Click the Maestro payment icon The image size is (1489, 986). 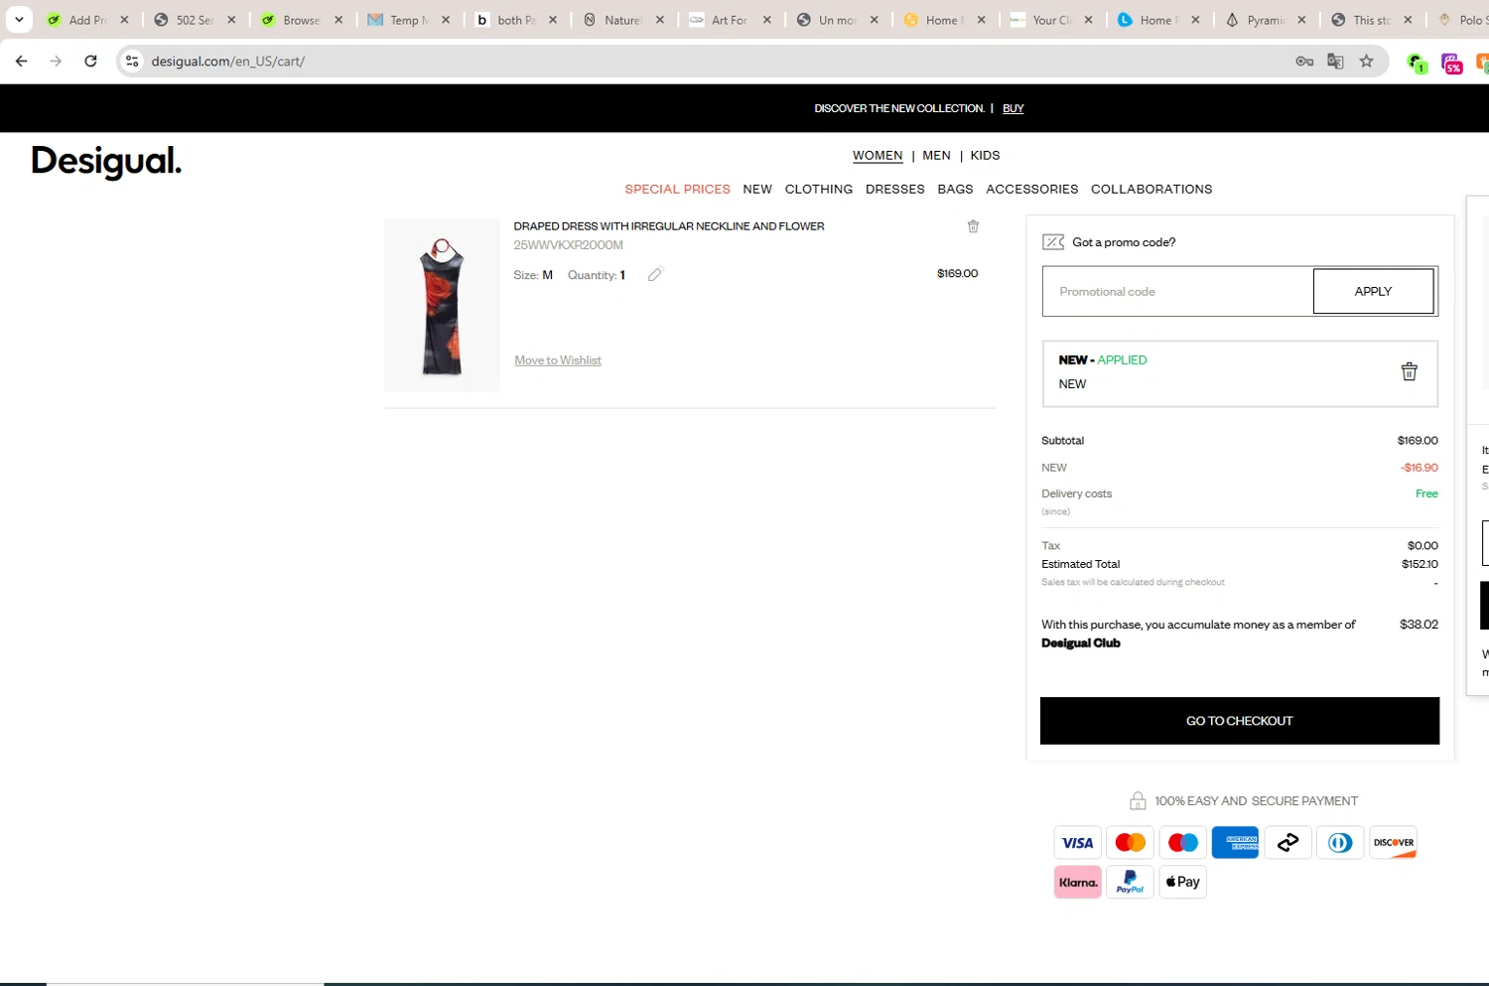click(1182, 843)
